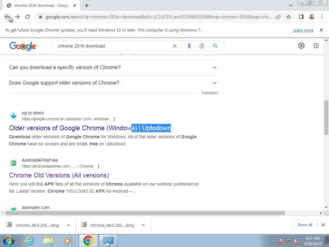
Task: Reload the current page
Action: [28, 17]
